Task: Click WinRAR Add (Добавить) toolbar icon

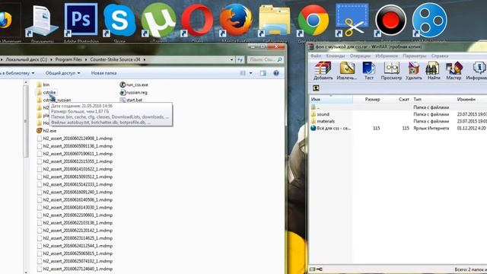Action: click(x=323, y=71)
